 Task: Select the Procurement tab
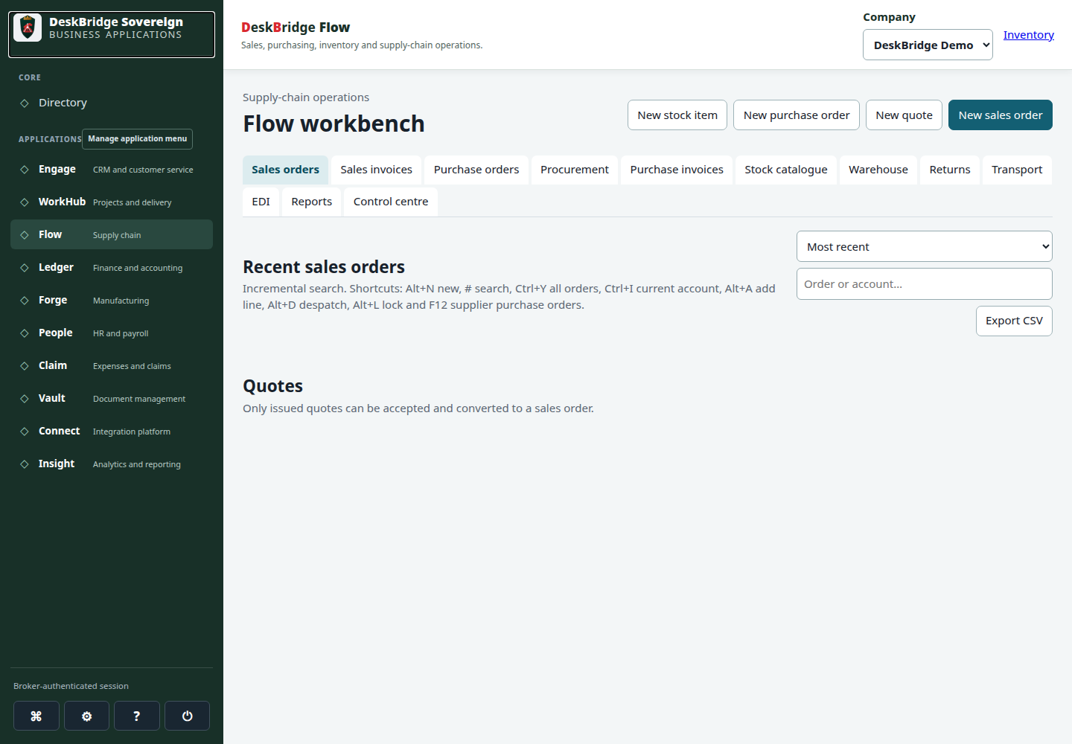[575, 170]
